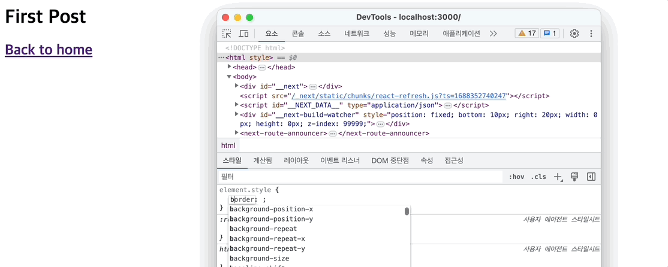Select the 레이아웃 (Layout) sub-tab
Screen dimensions: 668x267
click(296, 160)
